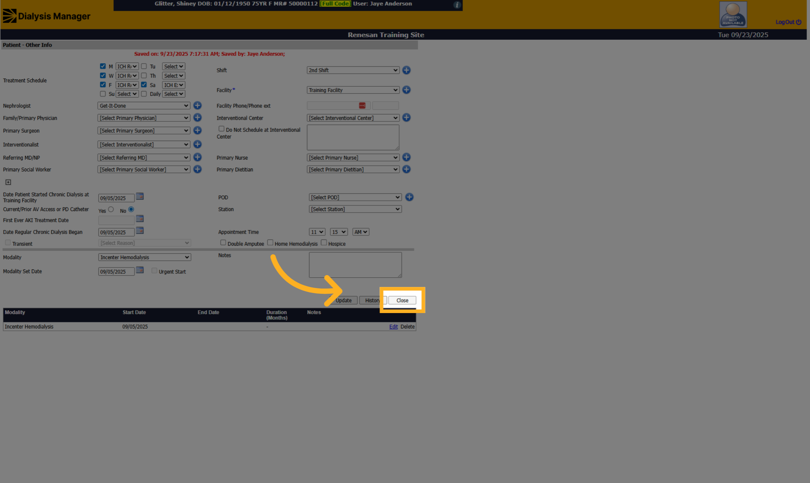Expand the Modality dropdown Incenter Hemodialysis
810x483 pixels.
click(145, 257)
